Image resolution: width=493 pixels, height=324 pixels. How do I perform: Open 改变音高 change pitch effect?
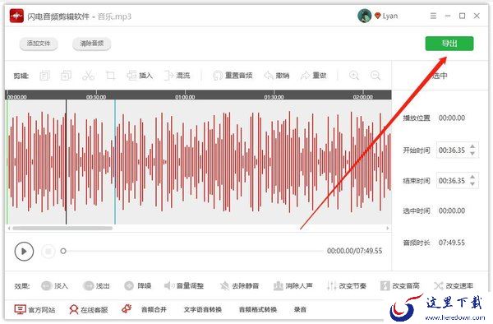coord(400,285)
